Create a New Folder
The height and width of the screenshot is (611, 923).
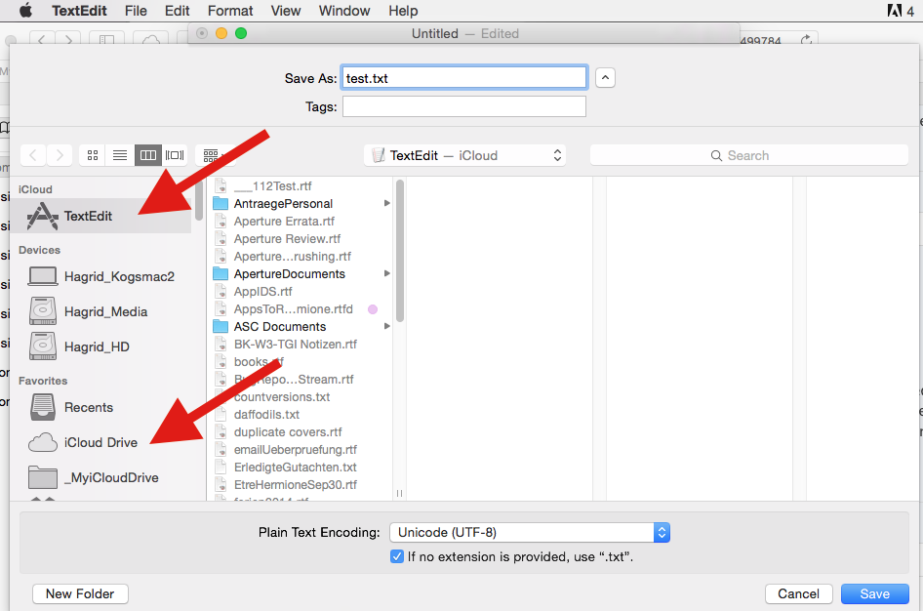80,594
